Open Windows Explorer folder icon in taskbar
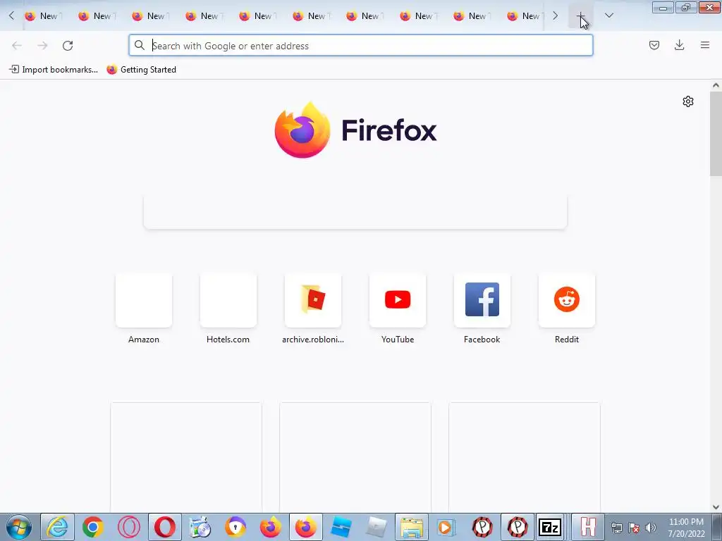The width and height of the screenshot is (722, 541). pyautogui.click(x=411, y=527)
